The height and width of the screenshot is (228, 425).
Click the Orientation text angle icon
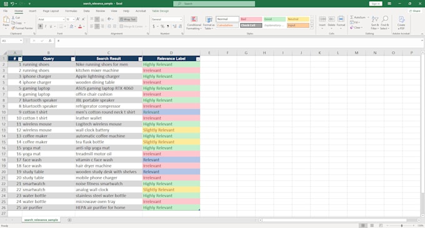(109, 19)
